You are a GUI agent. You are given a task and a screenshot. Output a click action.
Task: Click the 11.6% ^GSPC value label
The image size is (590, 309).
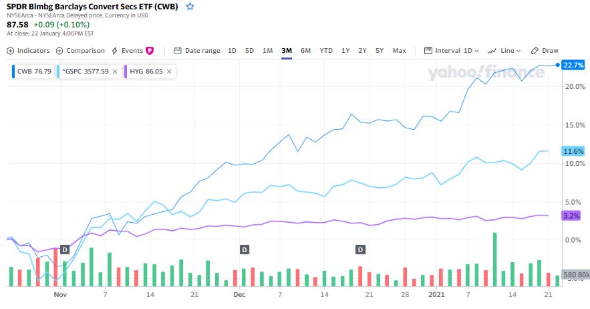[x=573, y=151]
